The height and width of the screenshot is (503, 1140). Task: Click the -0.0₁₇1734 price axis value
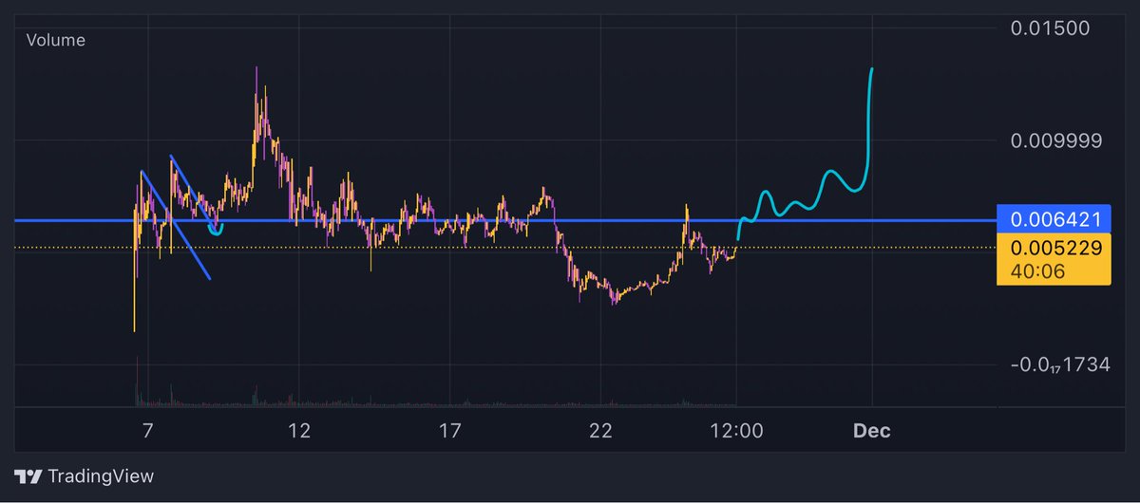click(x=1058, y=365)
